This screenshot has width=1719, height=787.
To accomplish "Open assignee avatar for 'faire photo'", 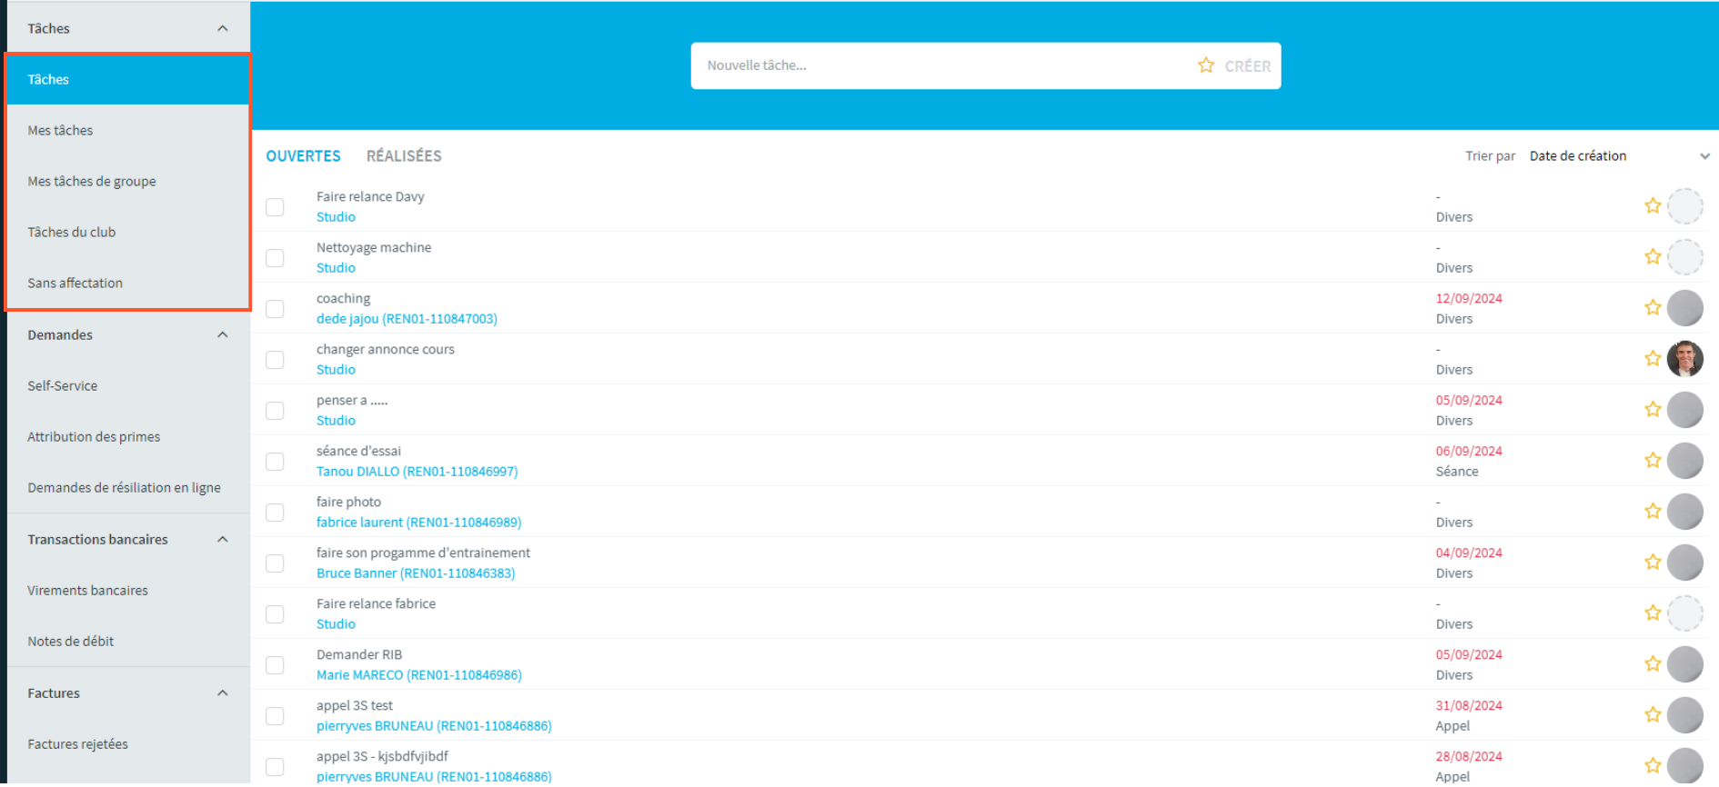I will [x=1685, y=512].
